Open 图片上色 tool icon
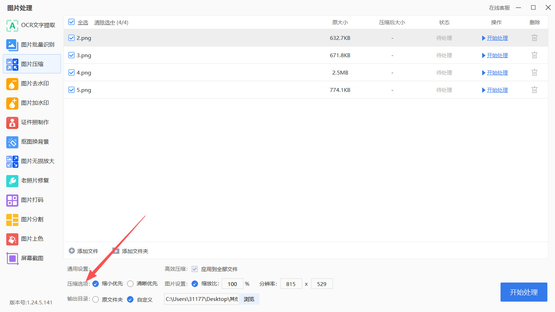The height and width of the screenshot is (312, 555). [12, 239]
